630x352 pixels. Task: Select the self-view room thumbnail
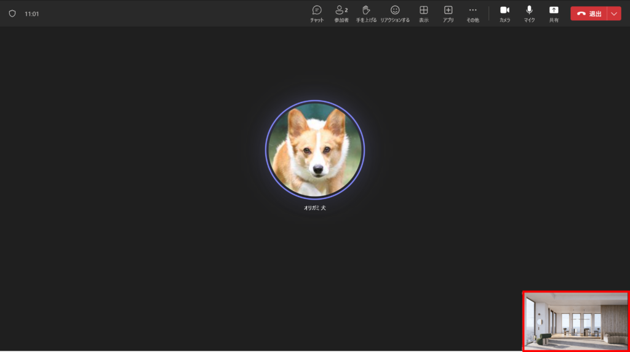tap(576, 321)
